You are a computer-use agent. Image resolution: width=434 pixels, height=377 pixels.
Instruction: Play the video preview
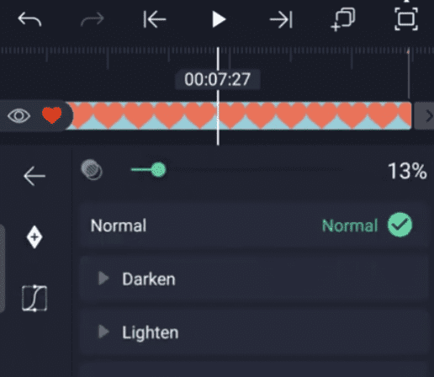click(x=219, y=19)
